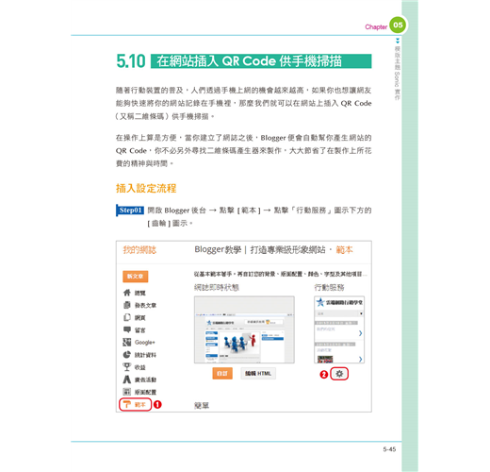Click the mobile services gear icon
This screenshot has width=490, height=472.
coord(339,374)
